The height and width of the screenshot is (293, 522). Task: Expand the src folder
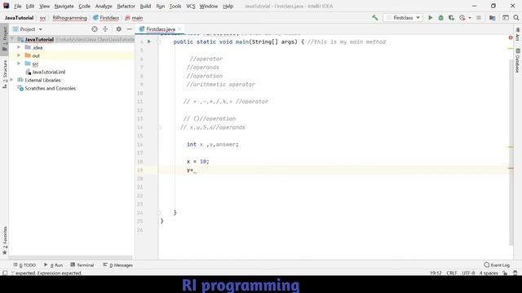click(19, 63)
